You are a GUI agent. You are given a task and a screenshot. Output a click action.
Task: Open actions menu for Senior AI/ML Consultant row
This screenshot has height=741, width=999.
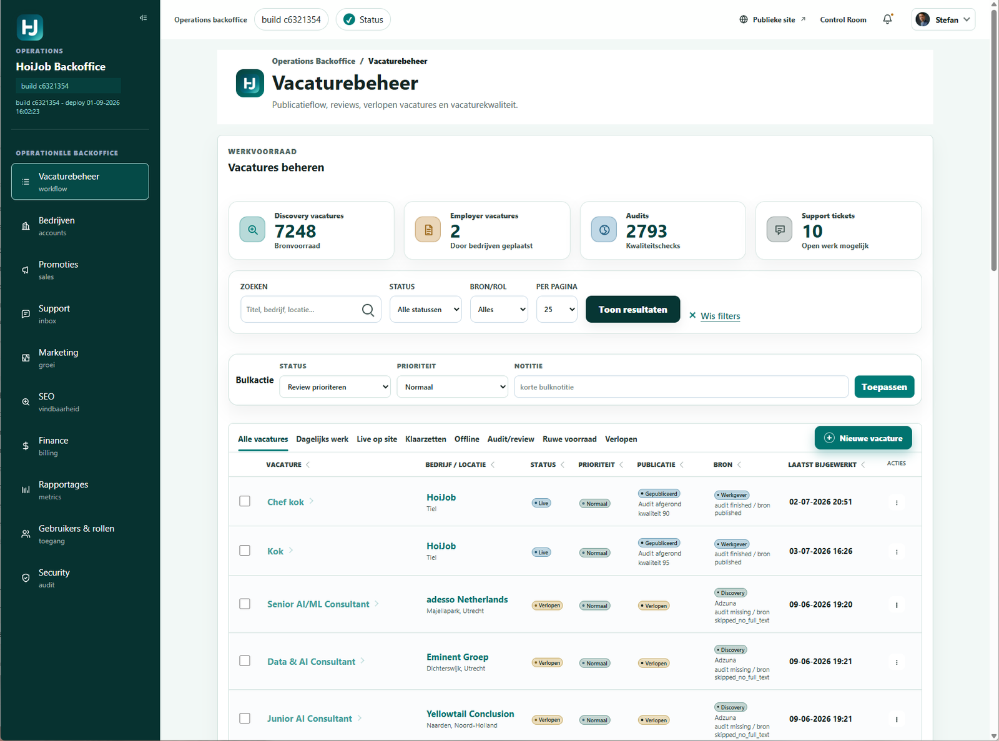(897, 605)
